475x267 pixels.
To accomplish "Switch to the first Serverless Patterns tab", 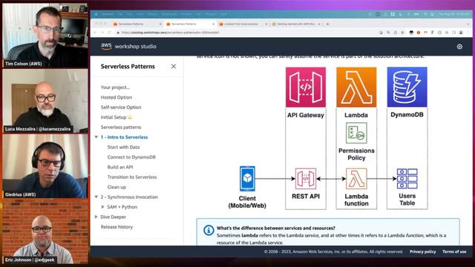I will [x=137, y=24].
